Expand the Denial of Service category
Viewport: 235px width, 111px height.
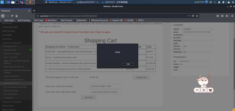tap(16, 110)
